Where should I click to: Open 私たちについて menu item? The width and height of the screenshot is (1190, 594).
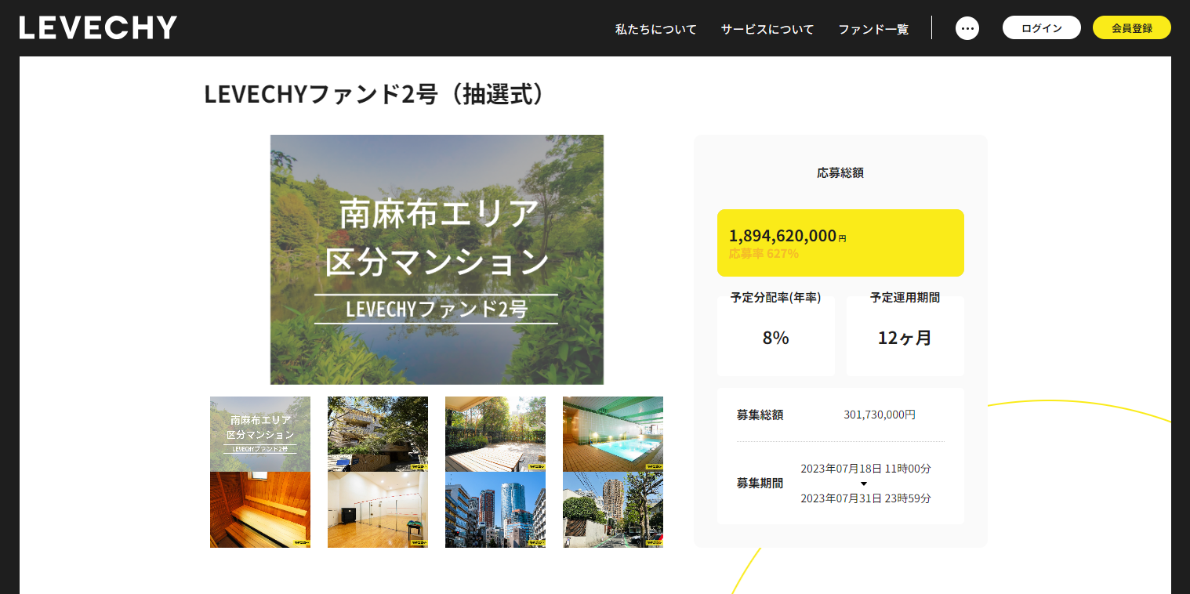(x=656, y=29)
